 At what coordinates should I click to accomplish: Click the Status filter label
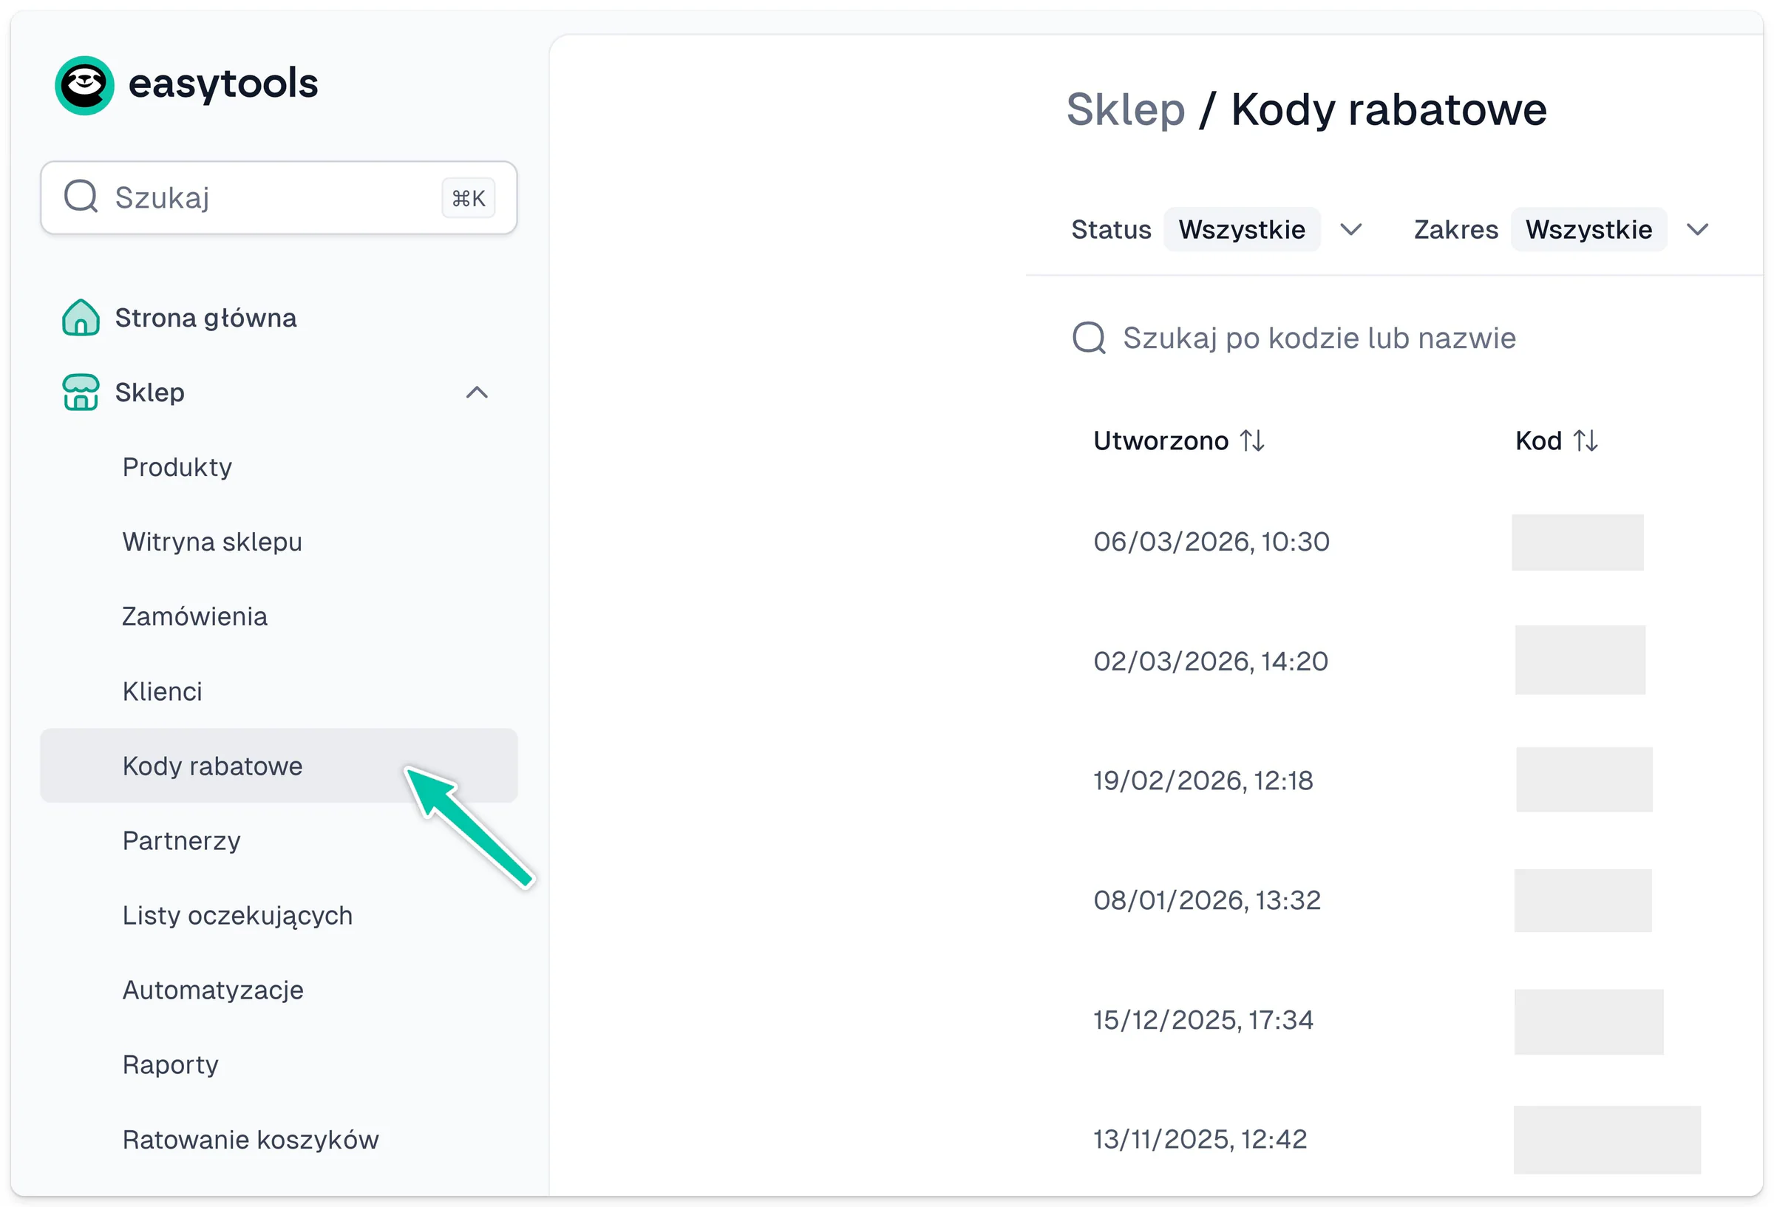(1111, 229)
